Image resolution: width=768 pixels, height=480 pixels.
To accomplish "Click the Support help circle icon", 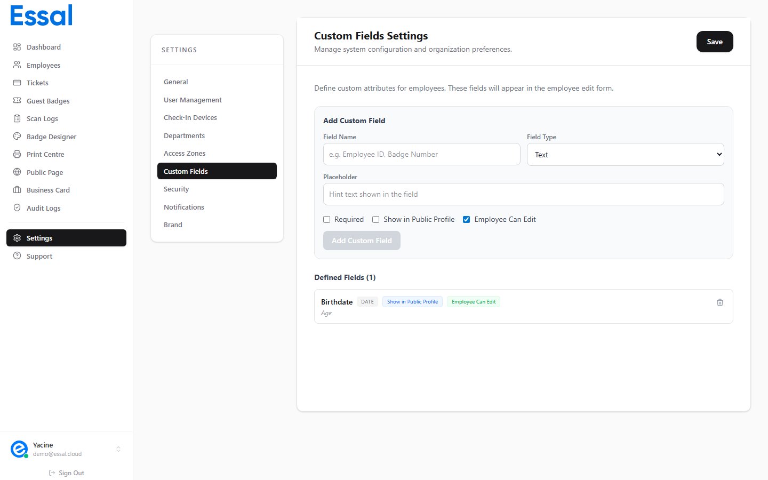I will pos(17,256).
